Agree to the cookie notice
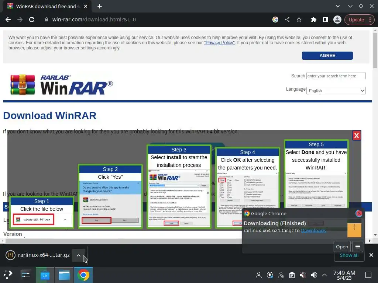The height and width of the screenshot is (283, 378). 327,55
